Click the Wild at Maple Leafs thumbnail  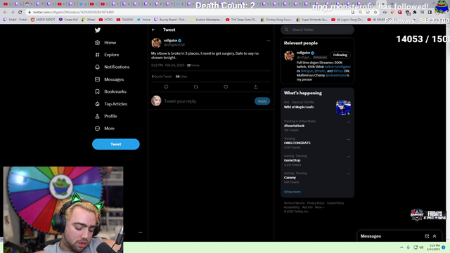[x=343, y=108]
